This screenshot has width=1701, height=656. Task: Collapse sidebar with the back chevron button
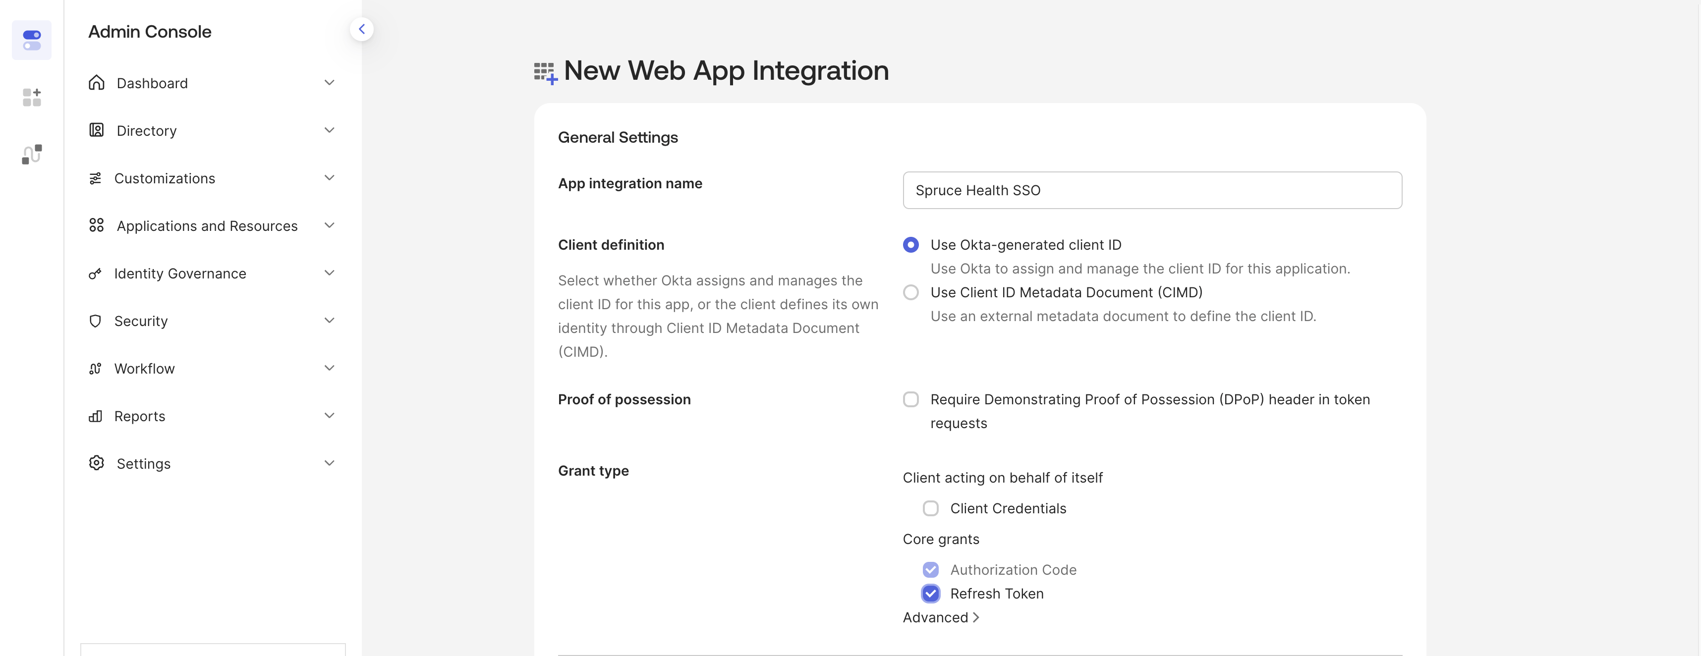[x=361, y=29]
